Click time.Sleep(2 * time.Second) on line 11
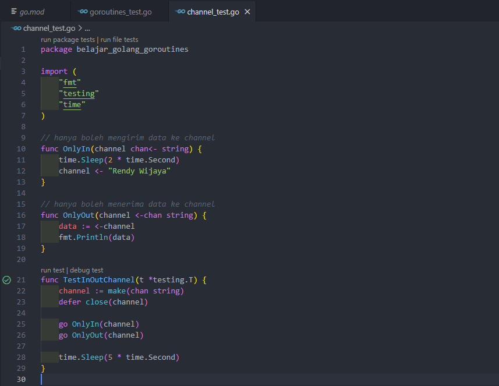 [x=119, y=160]
